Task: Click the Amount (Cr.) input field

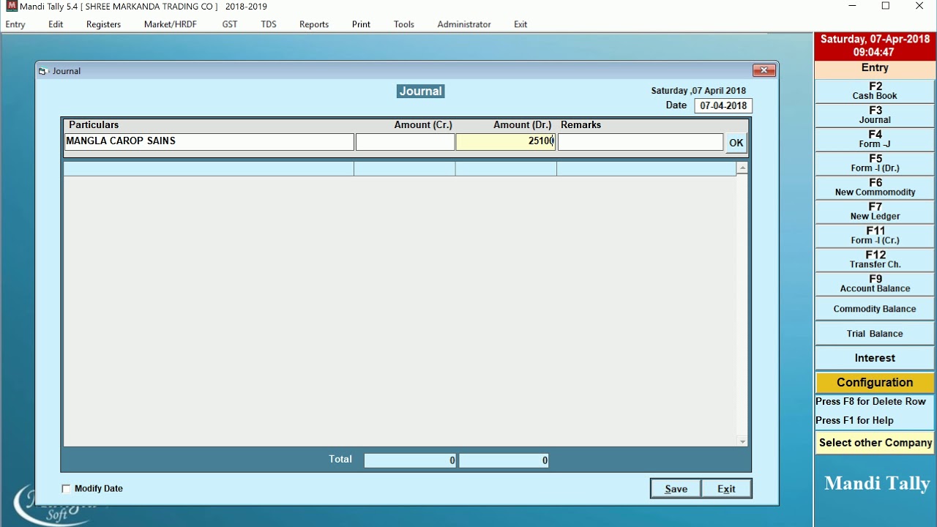Action: point(405,142)
